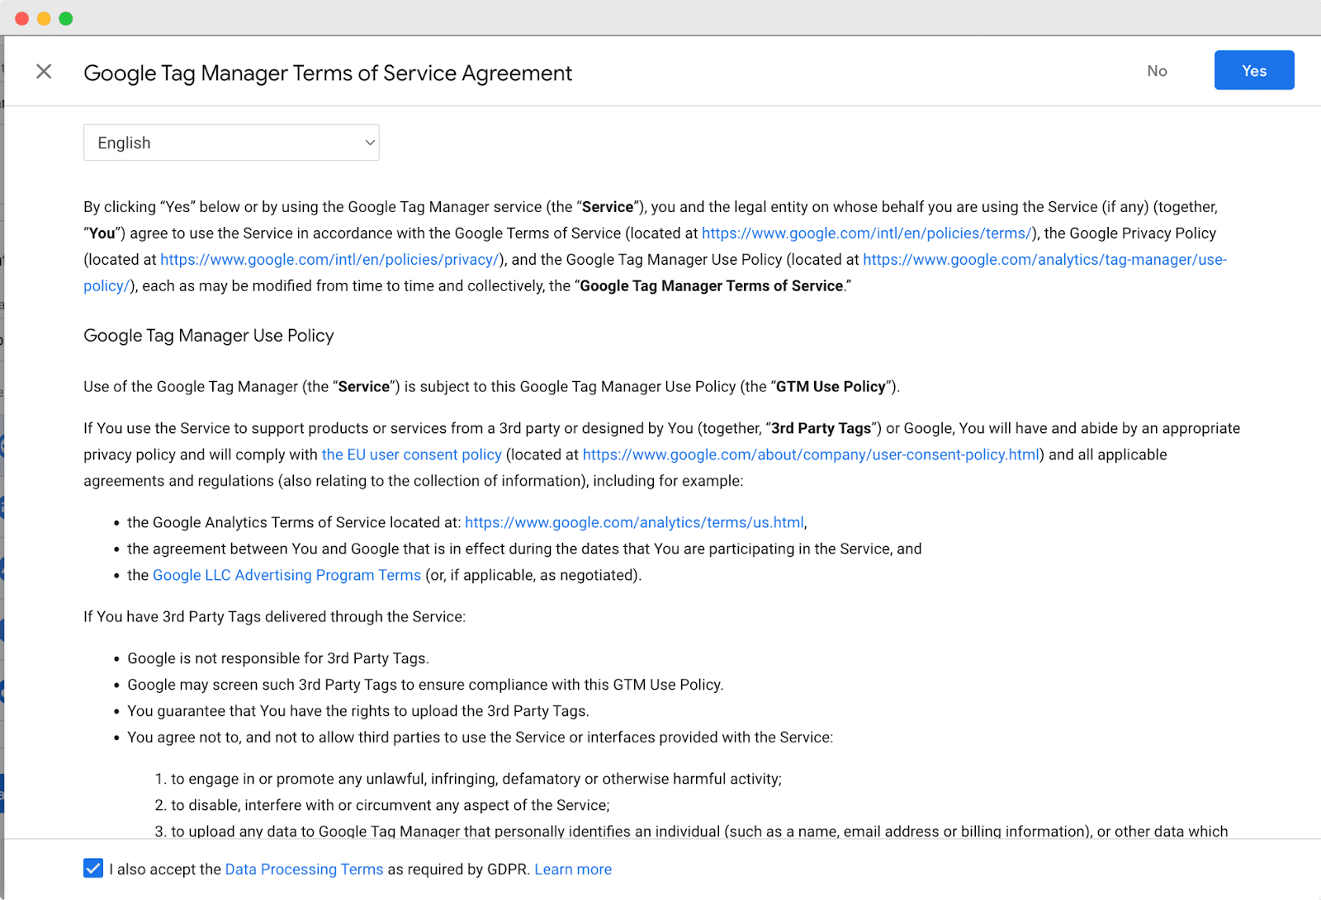1321x900 pixels.
Task: Click the blue Yes button
Action: click(x=1253, y=71)
